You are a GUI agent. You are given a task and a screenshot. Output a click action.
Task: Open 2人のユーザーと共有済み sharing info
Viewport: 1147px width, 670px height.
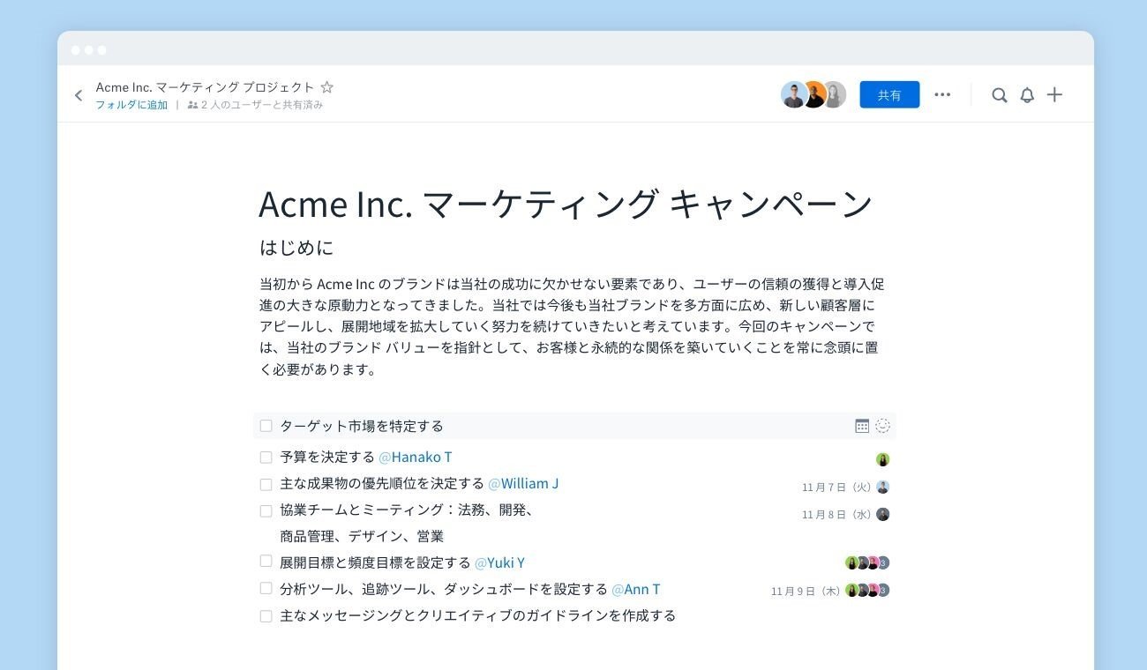pyautogui.click(x=262, y=105)
